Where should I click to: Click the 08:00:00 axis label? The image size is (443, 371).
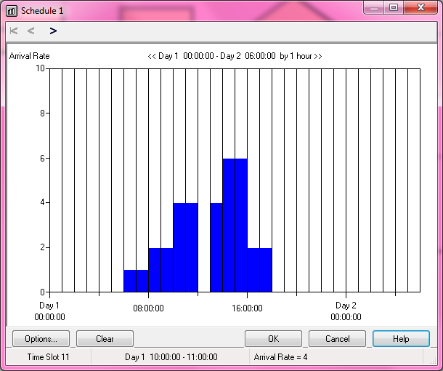click(x=148, y=308)
